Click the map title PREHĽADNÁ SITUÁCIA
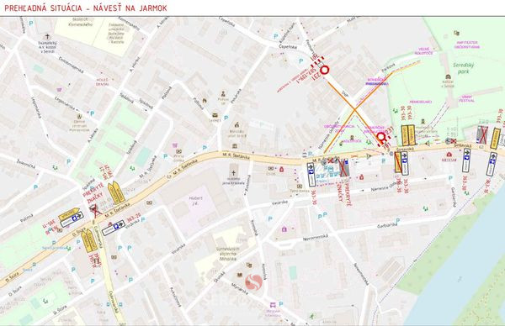This screenshot has width=505, height=326. click(x=47, y=8)
